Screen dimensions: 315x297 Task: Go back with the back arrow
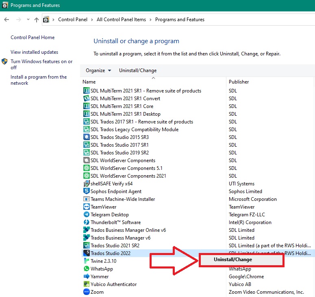(x=7, y=20)
